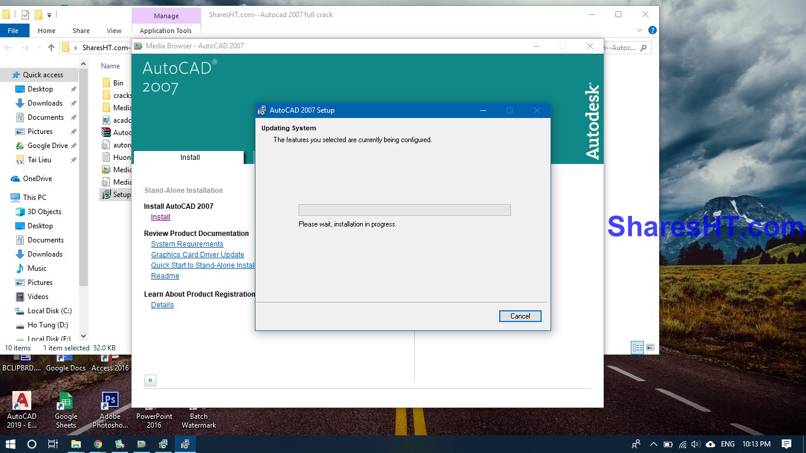Open the Recent locations dropdown in Explorer

coord(39,48)
